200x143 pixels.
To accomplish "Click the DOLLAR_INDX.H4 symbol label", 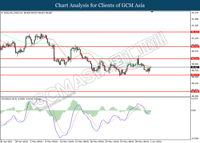I will [11, 13].
